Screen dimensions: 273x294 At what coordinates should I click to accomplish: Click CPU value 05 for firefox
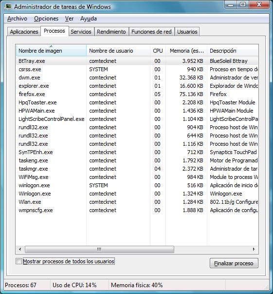[x=158, y=94]
